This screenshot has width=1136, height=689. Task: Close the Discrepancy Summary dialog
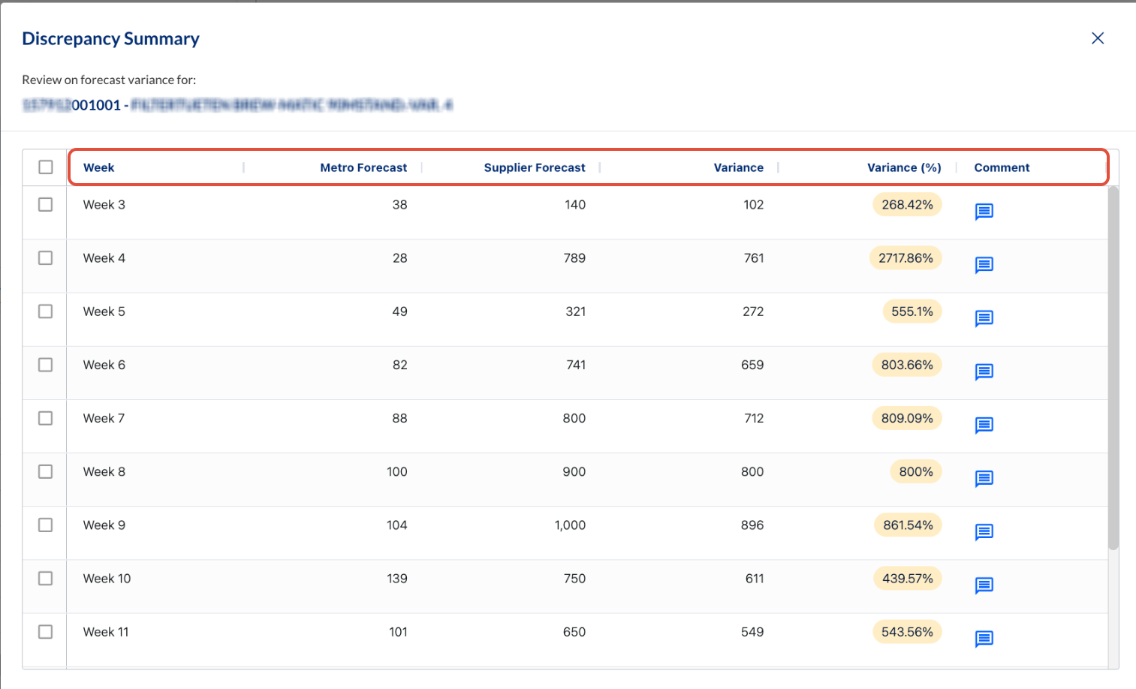coord(1097,38)
